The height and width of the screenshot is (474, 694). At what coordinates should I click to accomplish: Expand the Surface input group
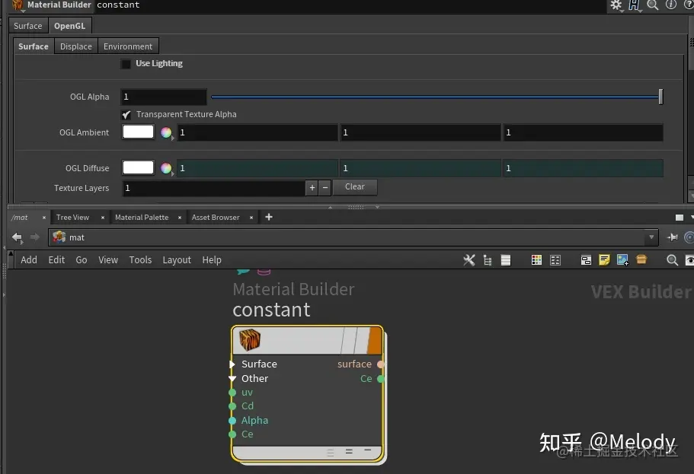pos(232,364)
